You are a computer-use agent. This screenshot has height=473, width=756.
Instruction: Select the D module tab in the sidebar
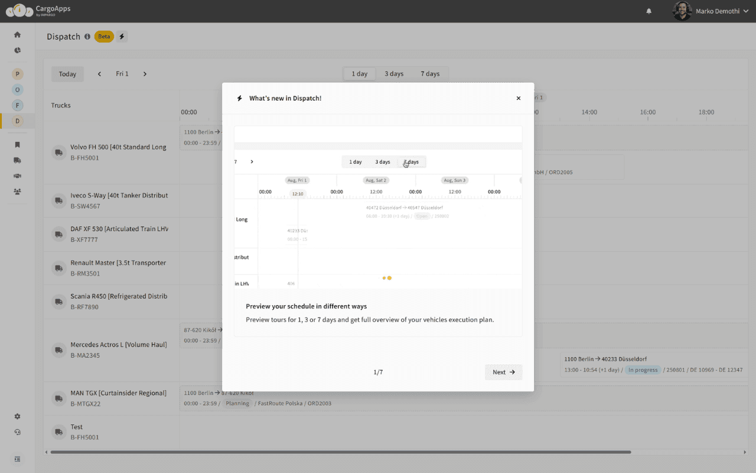[17, 120]
